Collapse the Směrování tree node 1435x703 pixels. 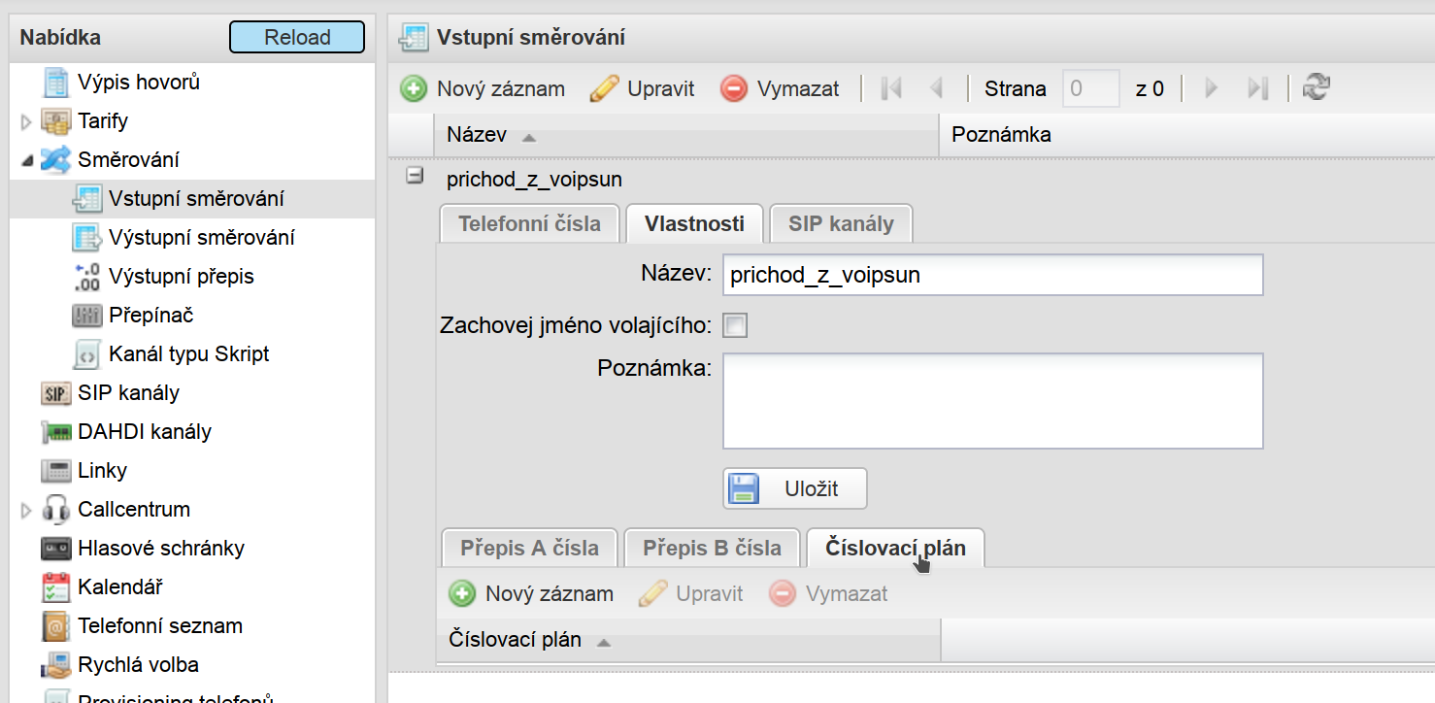tap(26, 160)
